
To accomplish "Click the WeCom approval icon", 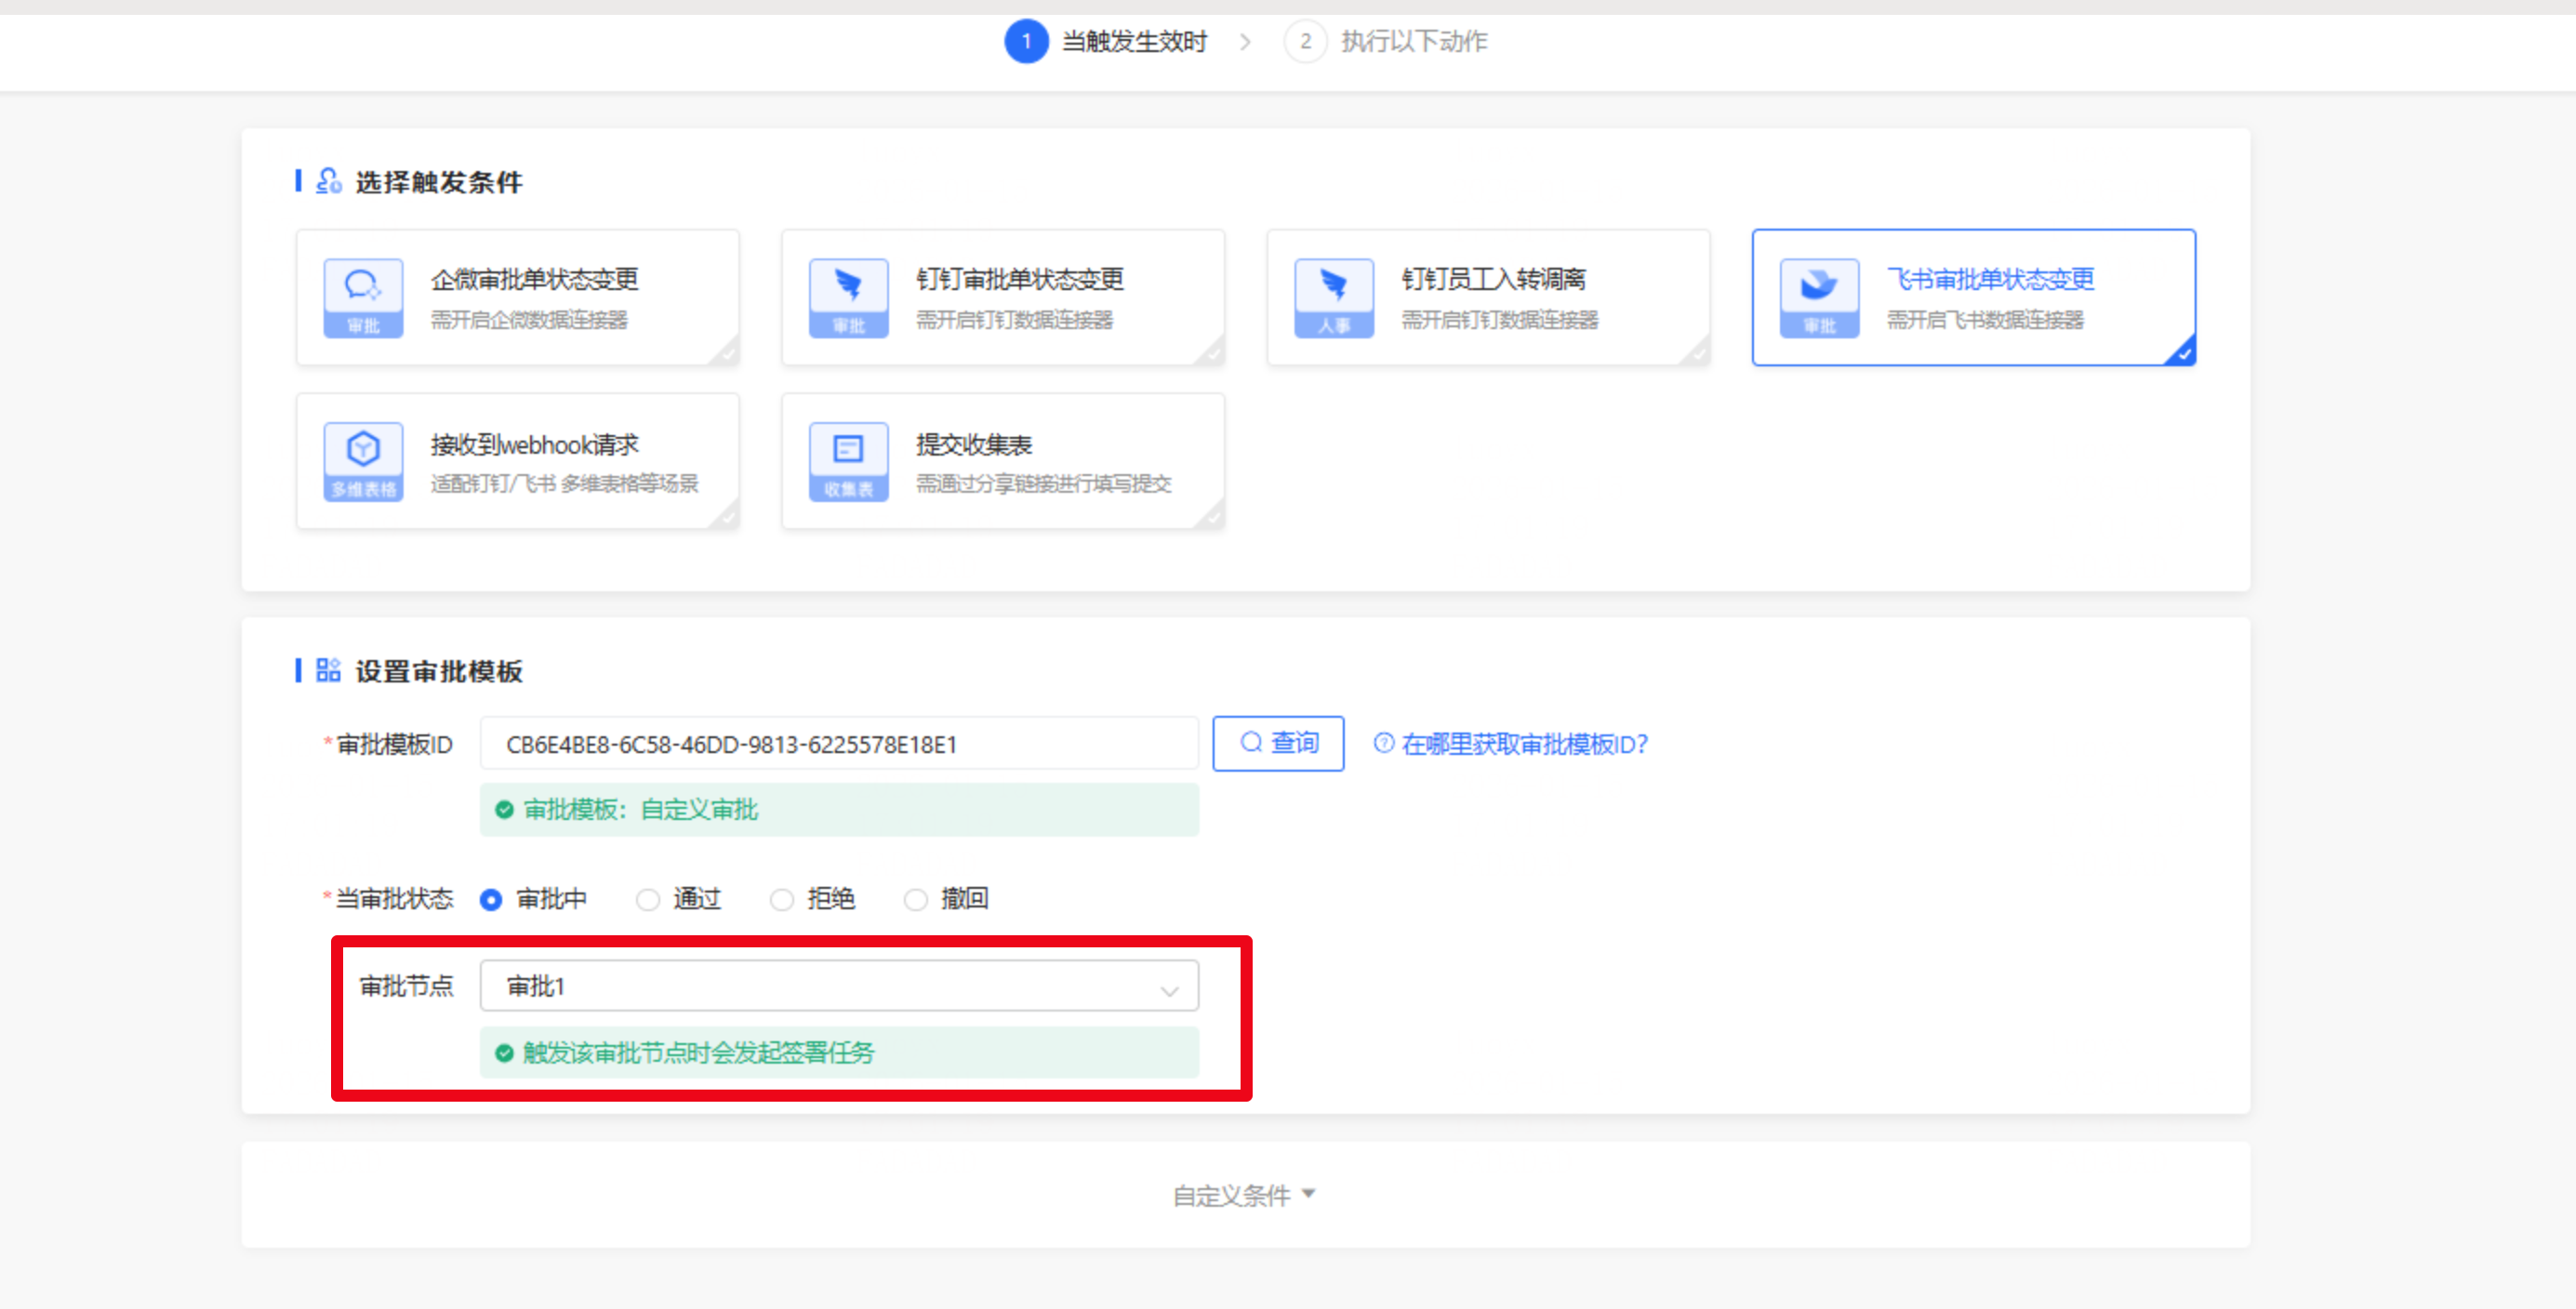I will point(363,297).
